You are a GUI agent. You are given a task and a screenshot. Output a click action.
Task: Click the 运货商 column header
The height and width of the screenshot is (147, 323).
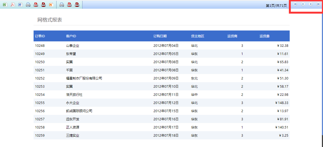click(x=232, y=36)
